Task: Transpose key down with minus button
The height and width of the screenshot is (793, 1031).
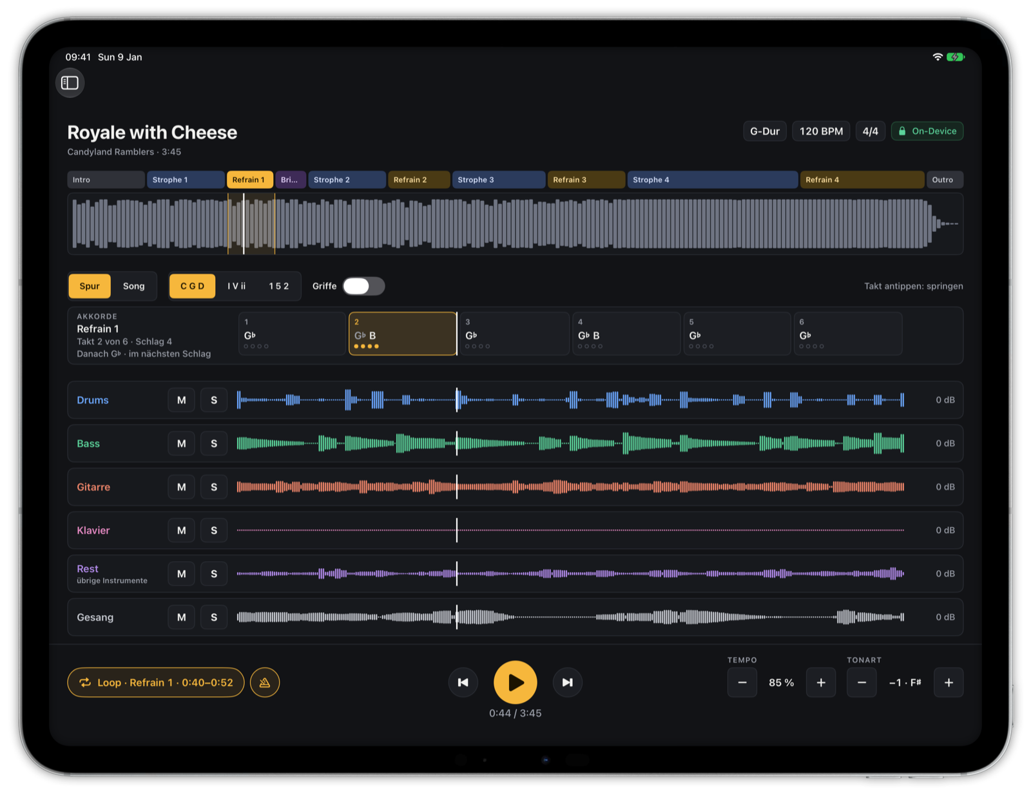Action: click(x=862, y=682)
